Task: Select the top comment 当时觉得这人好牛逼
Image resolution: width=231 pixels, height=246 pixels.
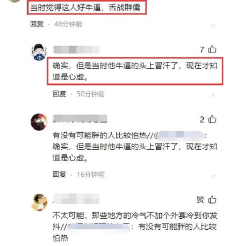Action: point(87,7)
